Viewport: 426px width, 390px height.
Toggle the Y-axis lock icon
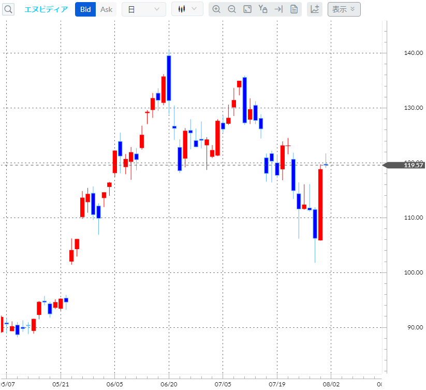pyautogui.click(x=263, y=9)
